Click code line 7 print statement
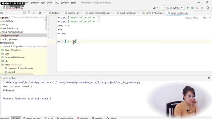The width and height of the screenshot is (212, 119). click(x=67, y=42)
